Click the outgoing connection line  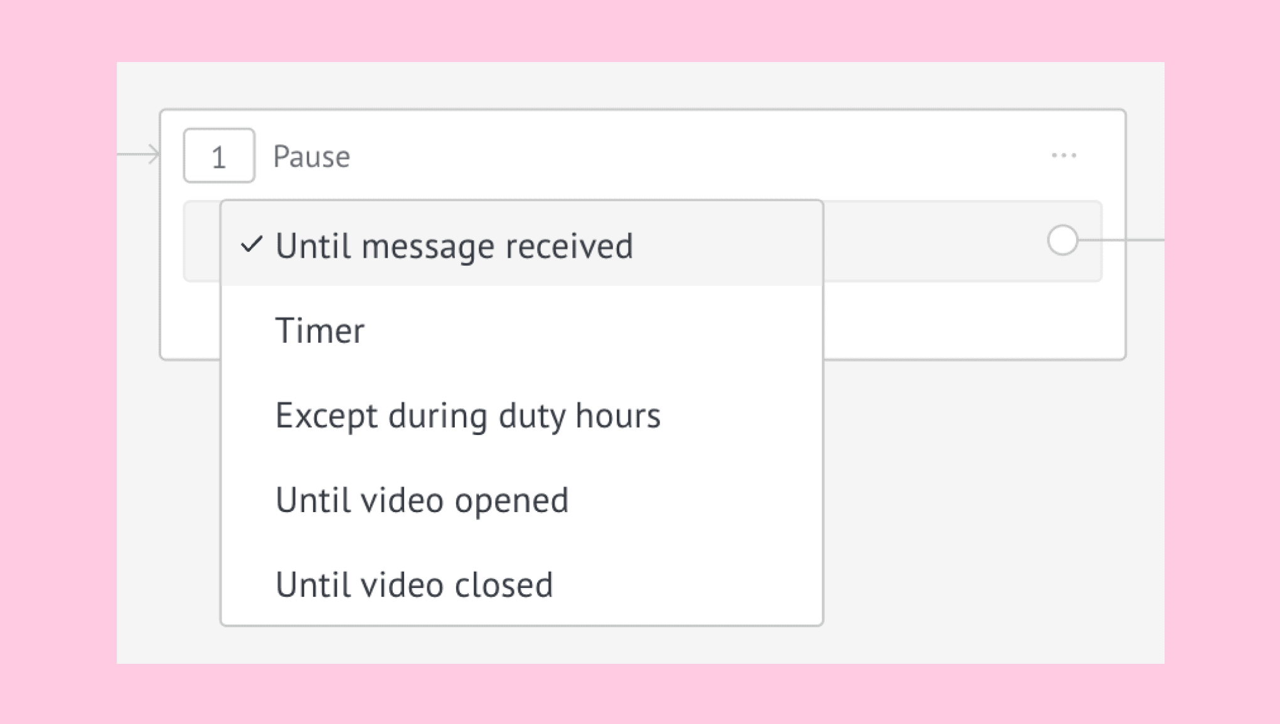(1121, 240)
